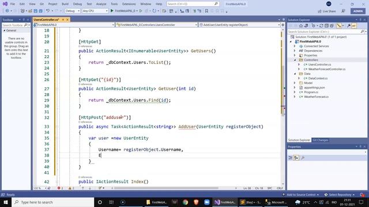Open the Build menu

pos(65,4)
